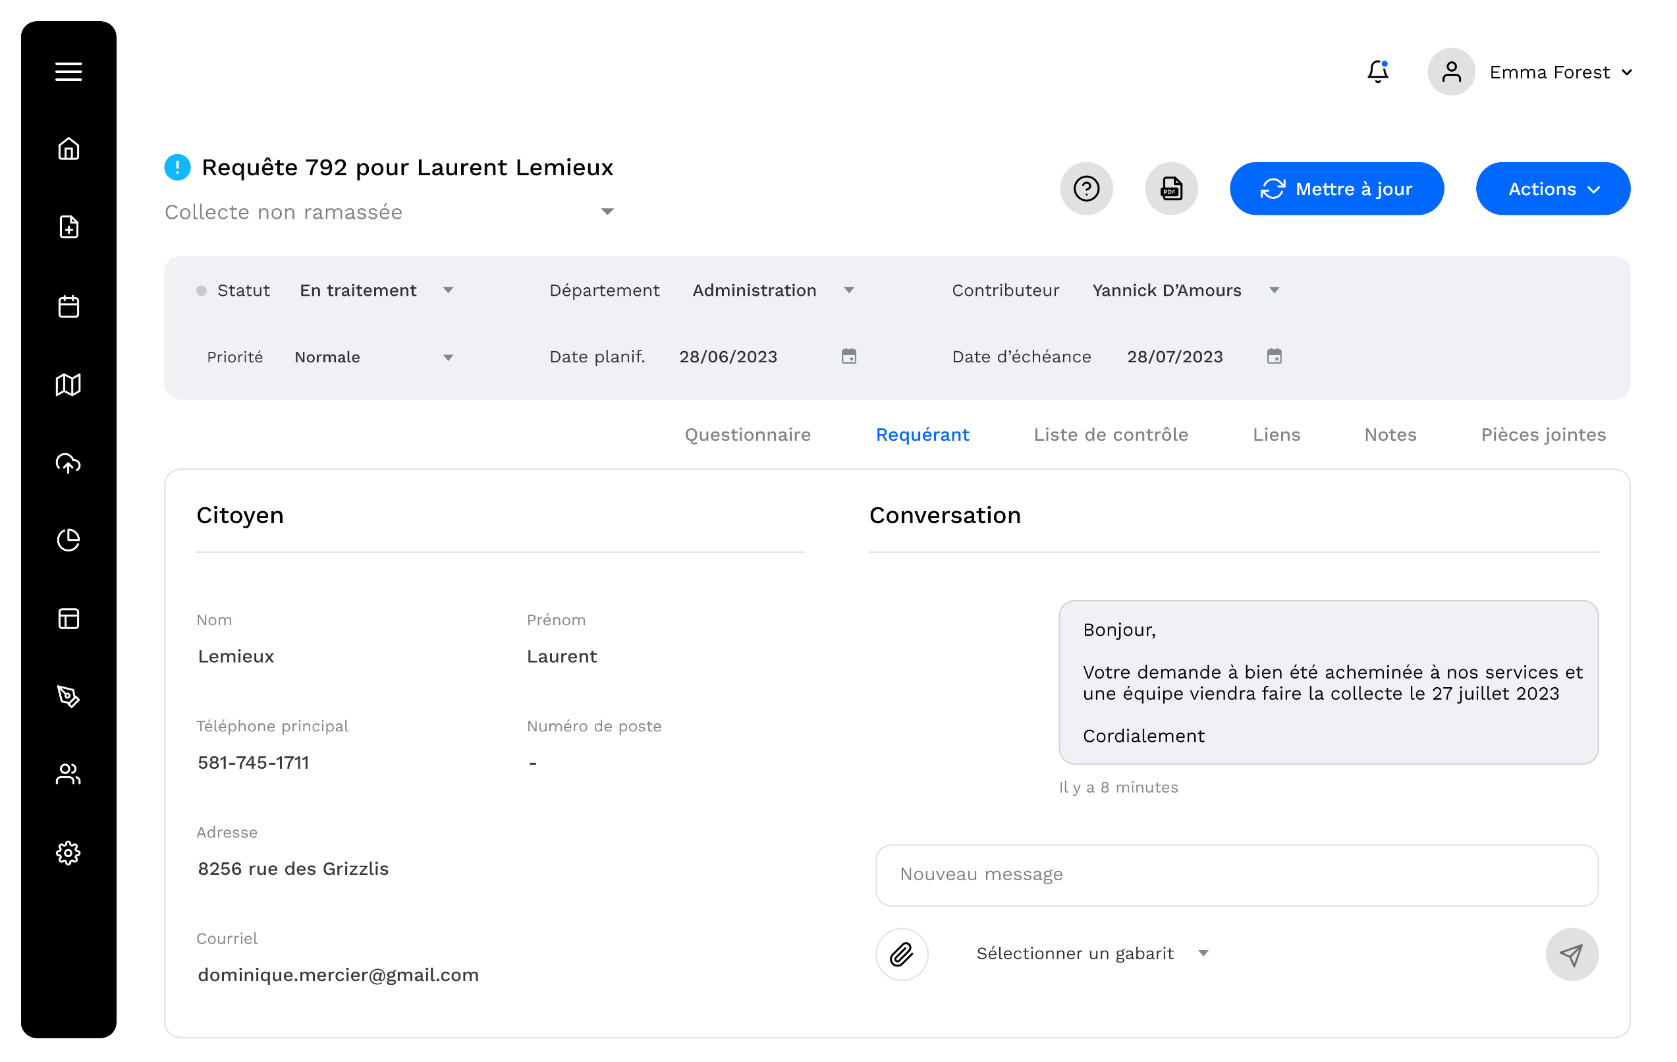Image resolution: width=1677 pixels, height=1062 pixels.
Task: Select the pen tool sidebar icon
Action: click(69, 696)
